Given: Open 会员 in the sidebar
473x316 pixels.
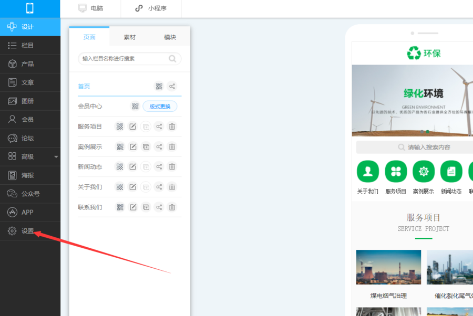Looking at the screenshot, I should (x=30, y=120).
